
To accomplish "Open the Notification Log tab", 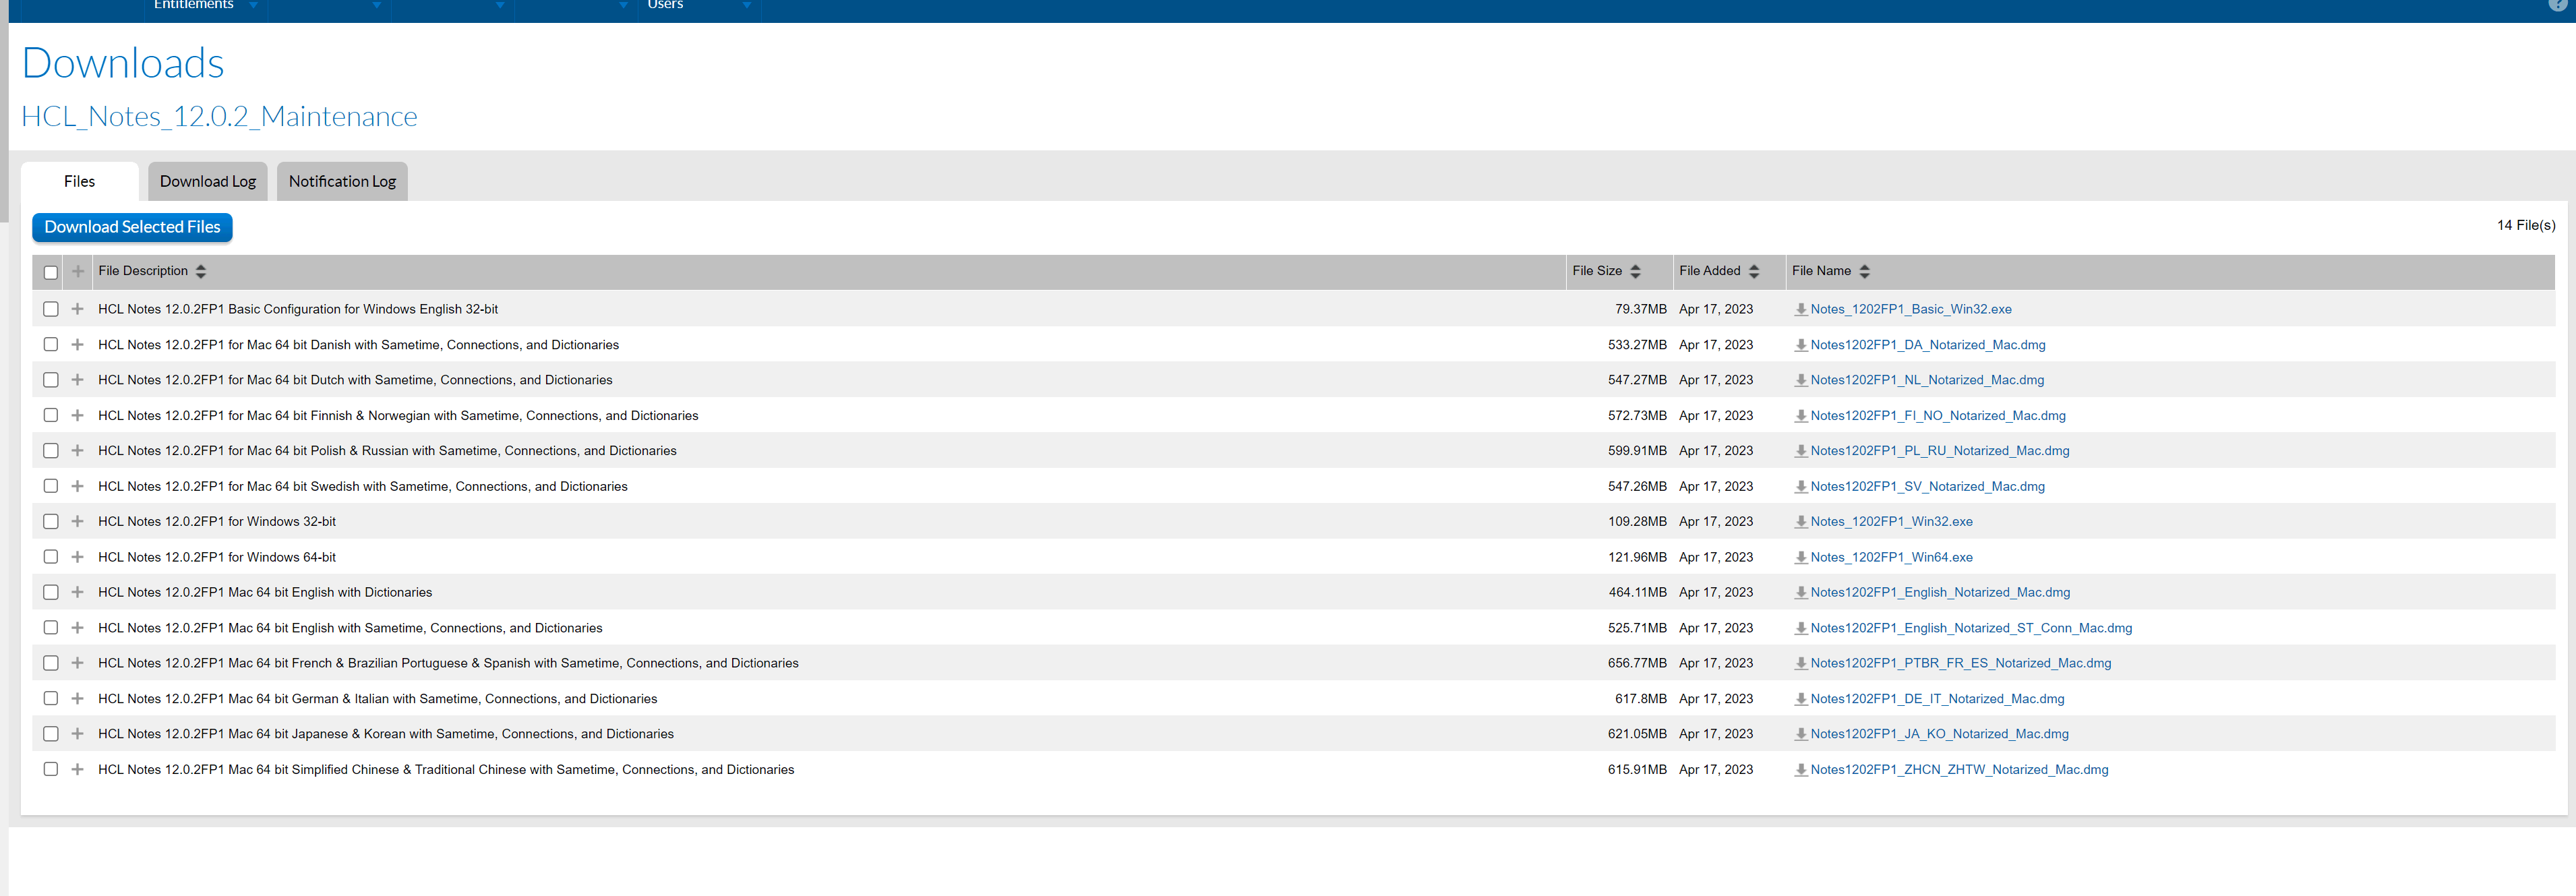I will point(342,181).
